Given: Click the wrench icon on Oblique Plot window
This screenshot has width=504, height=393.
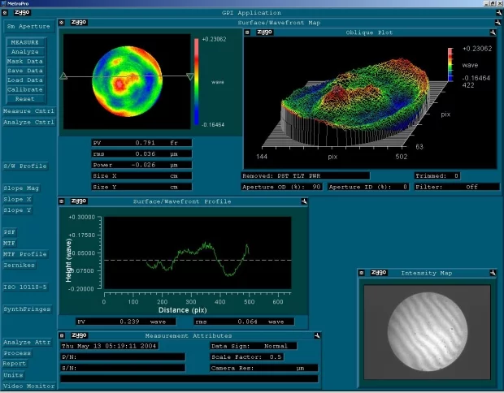Looking at the screenshot, I should (x=492, y=33).
